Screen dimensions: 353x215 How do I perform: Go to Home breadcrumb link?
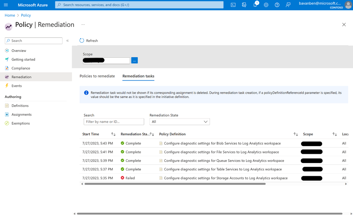(10, 15)
